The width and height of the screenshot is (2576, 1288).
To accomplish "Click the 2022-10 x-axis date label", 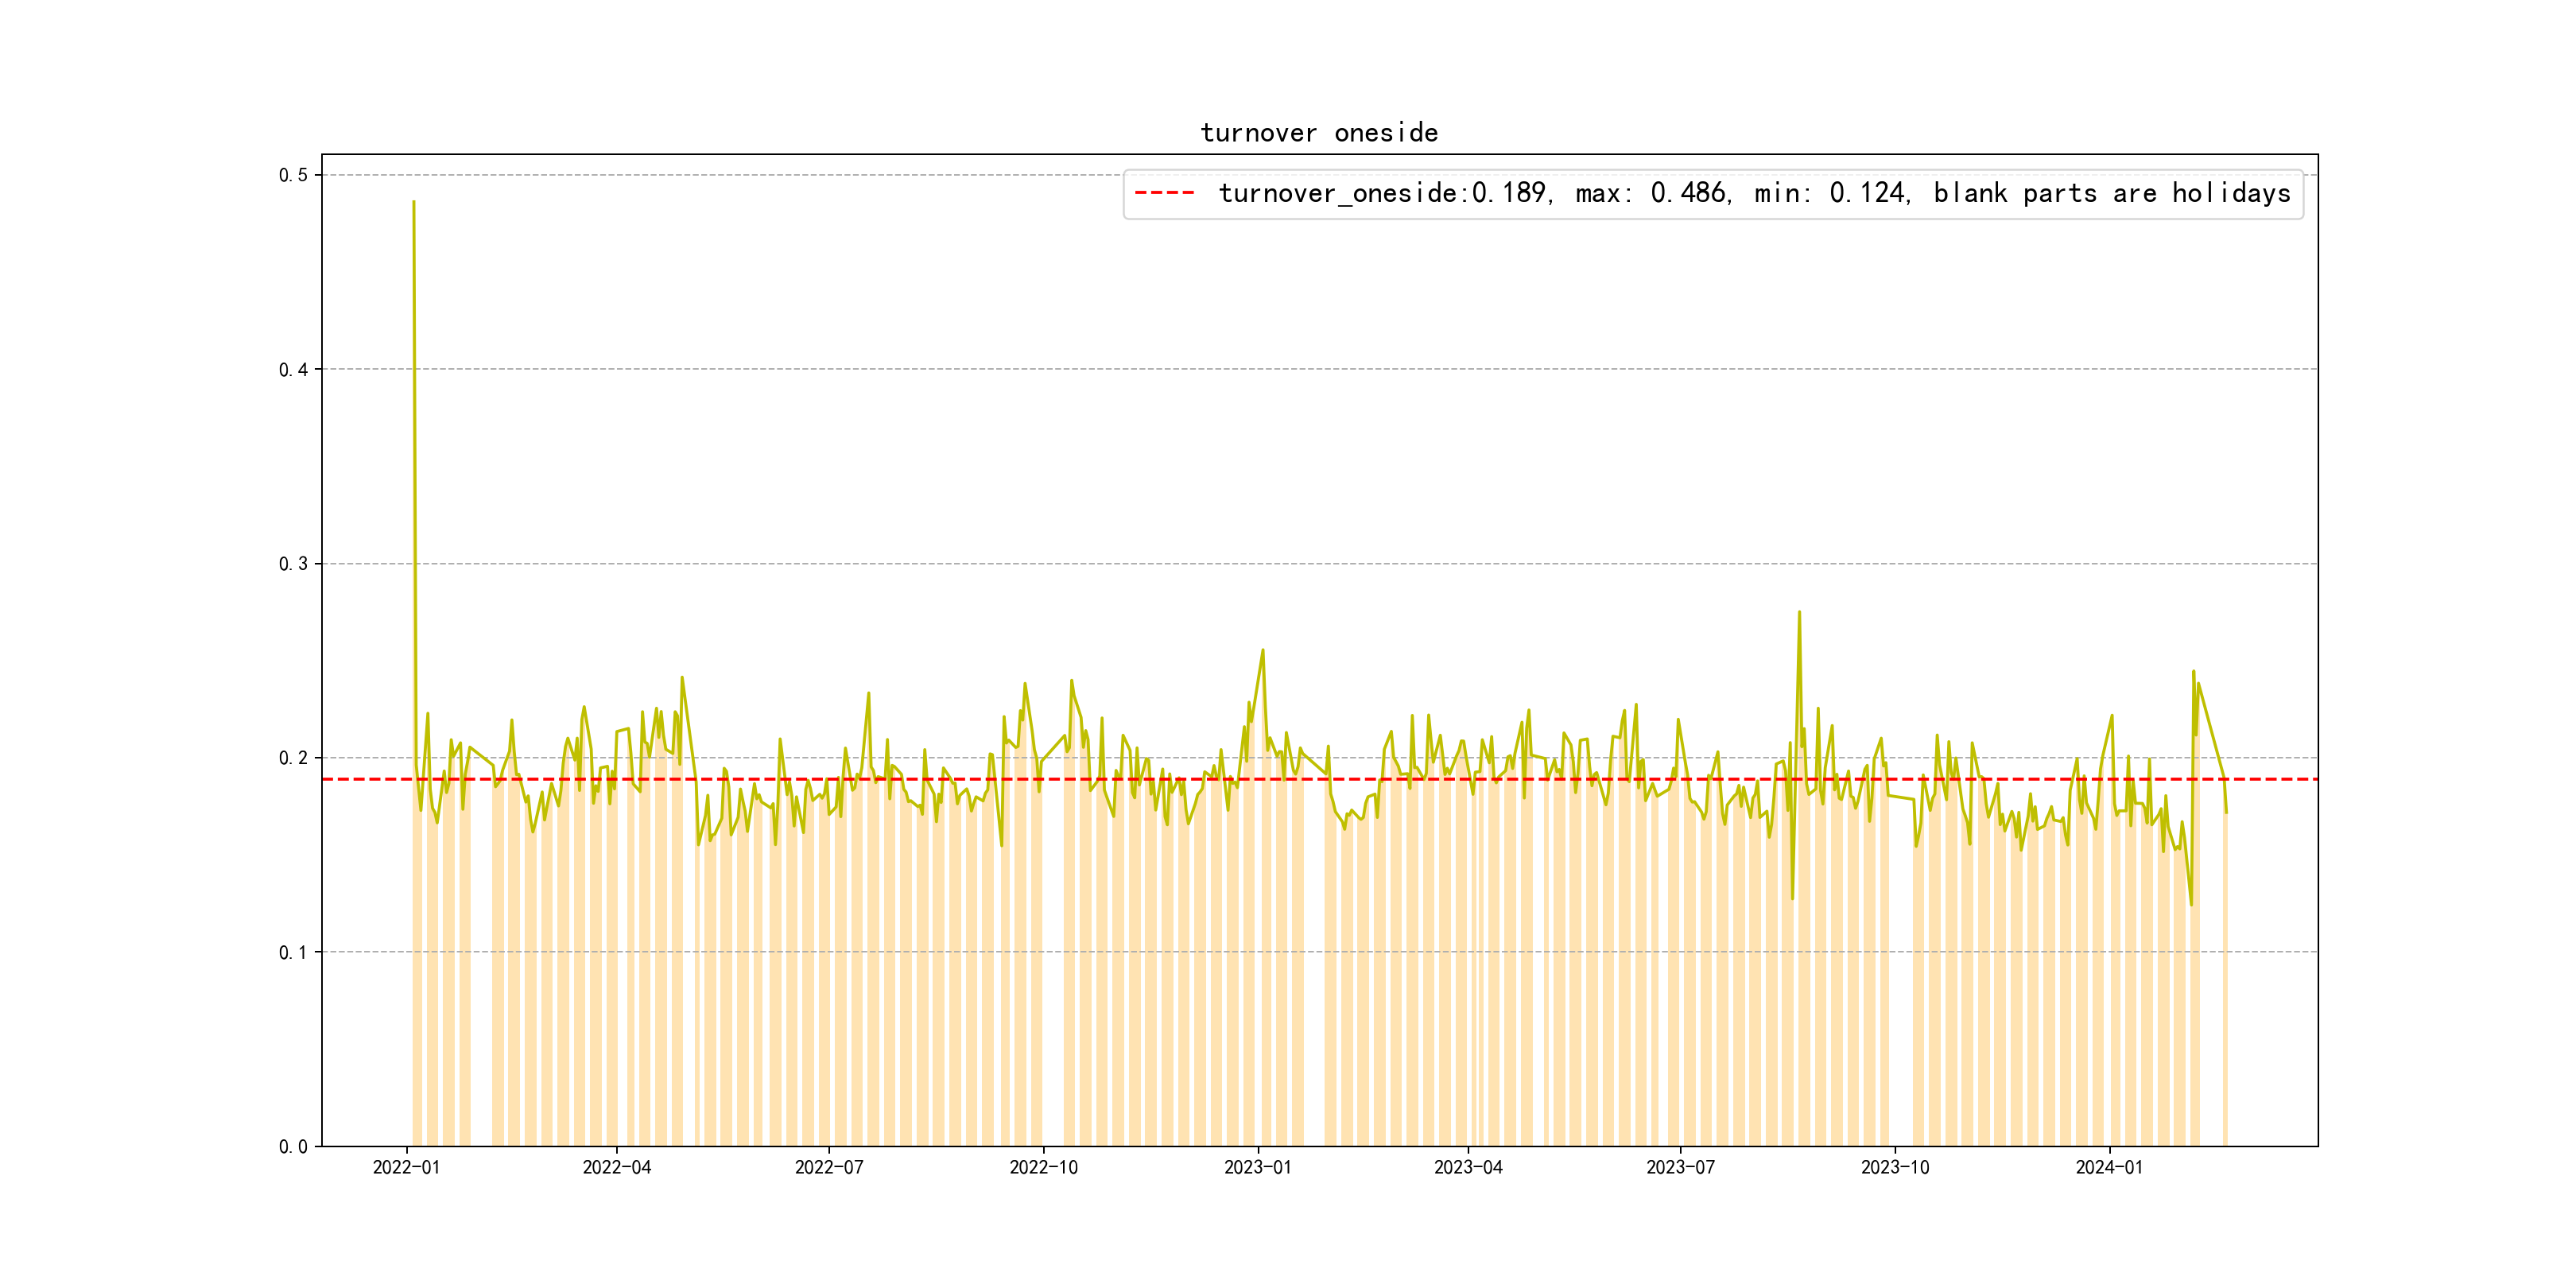I will pos(1043,1167).
